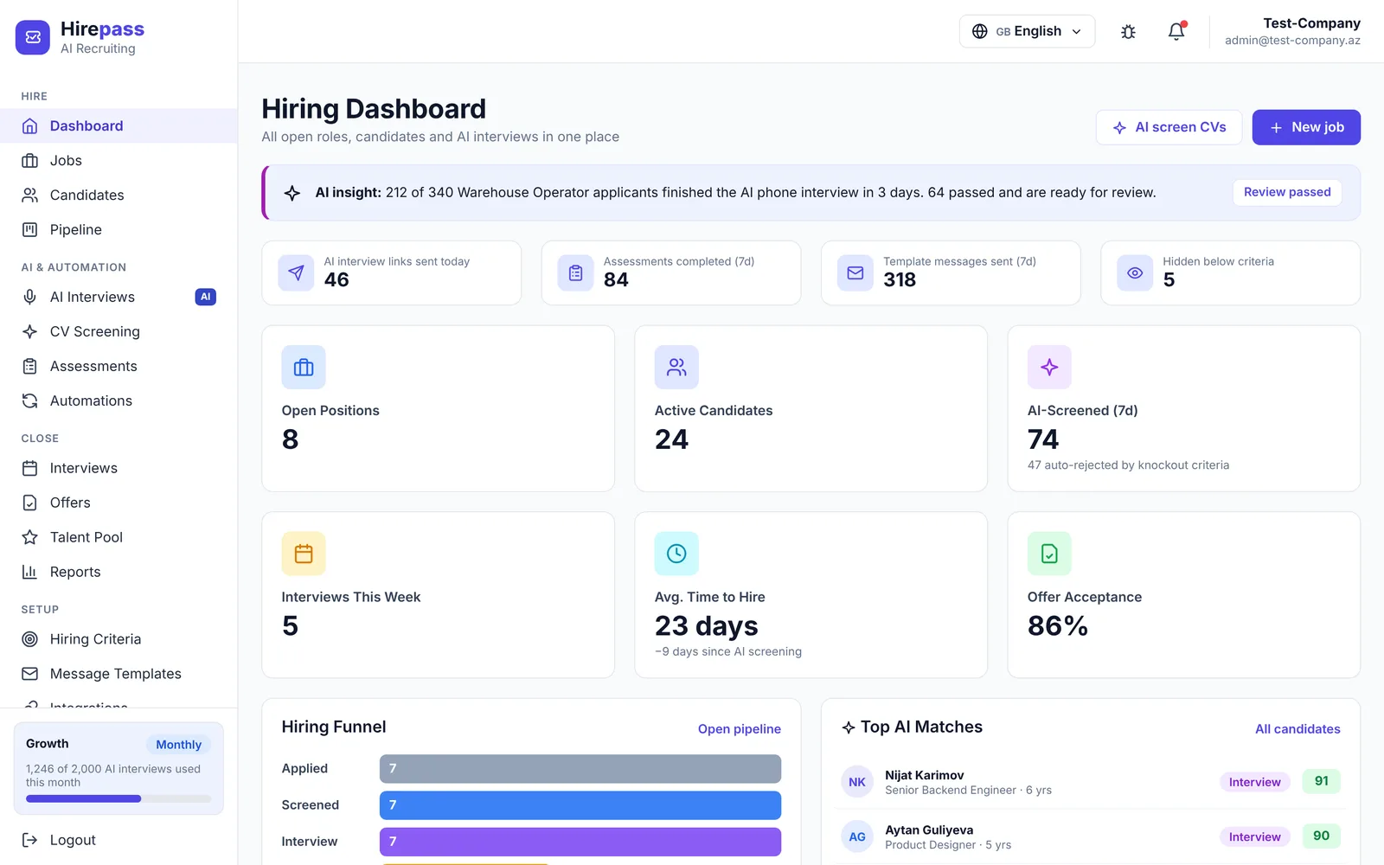Open Jobs in the sidebar

[x=119, y=161]
